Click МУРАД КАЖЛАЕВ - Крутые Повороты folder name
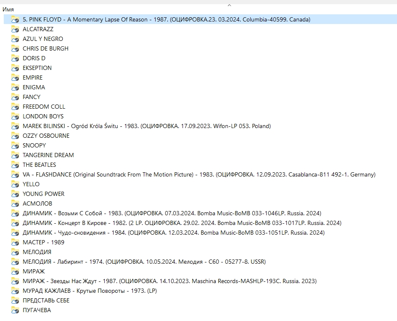The height and width of the screenshot is (321, 397). 90,291
